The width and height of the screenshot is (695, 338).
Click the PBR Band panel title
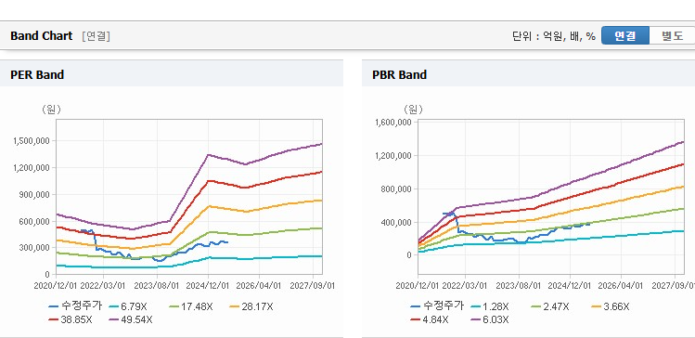pyautogui.click(x=399, y=75)
